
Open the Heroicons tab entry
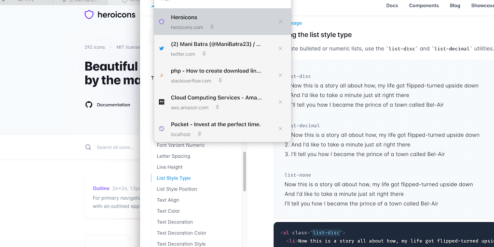click(x=222, y=22)
